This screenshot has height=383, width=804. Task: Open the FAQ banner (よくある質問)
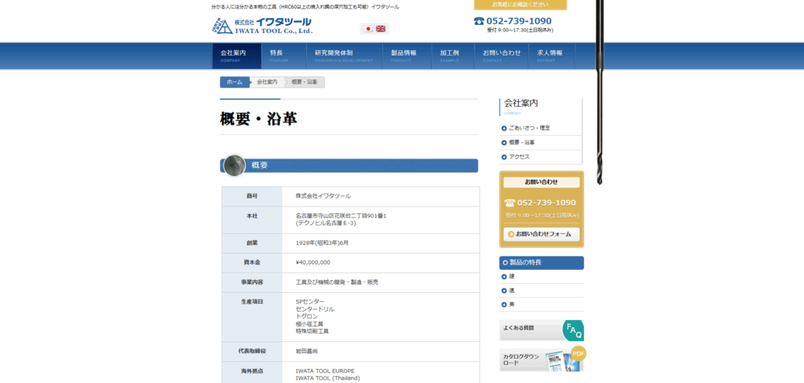click(x=541, y=330)
